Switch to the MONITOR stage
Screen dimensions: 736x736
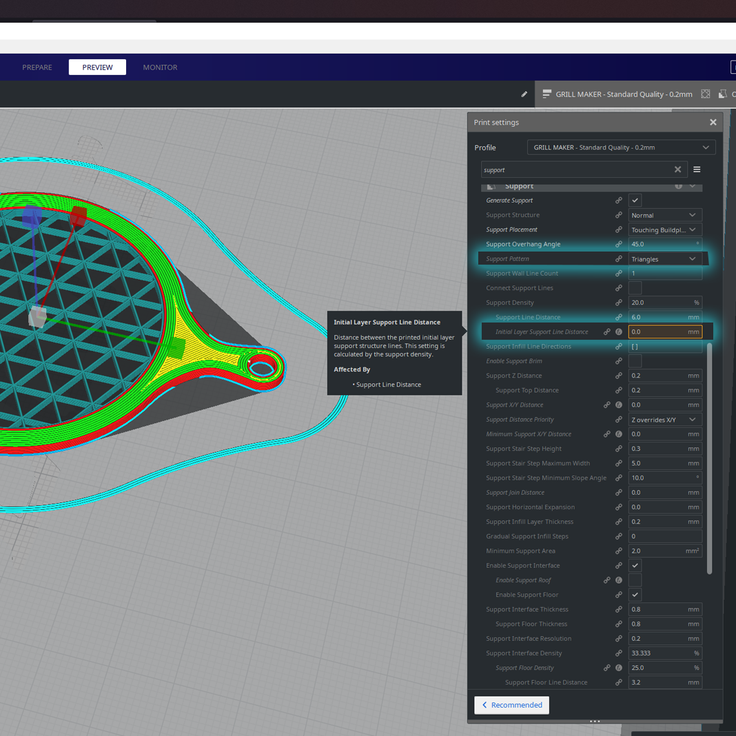pos(160,67)
